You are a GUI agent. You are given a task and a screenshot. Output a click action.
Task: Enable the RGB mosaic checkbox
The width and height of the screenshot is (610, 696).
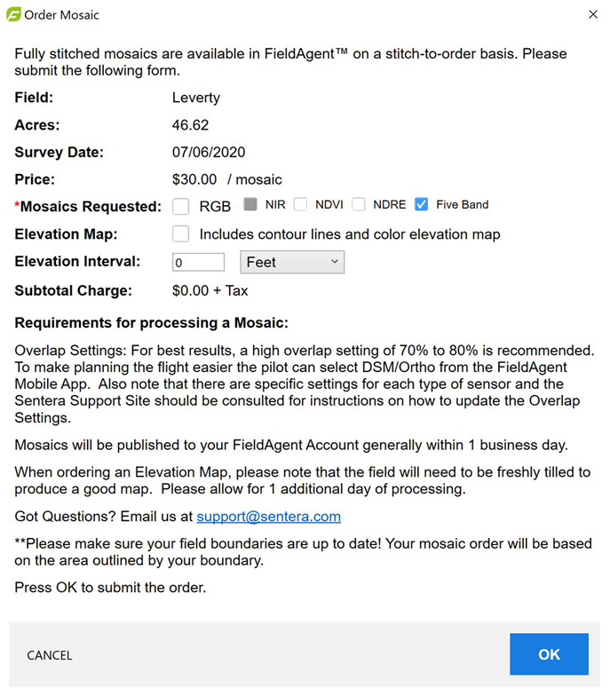coord(181,206)
